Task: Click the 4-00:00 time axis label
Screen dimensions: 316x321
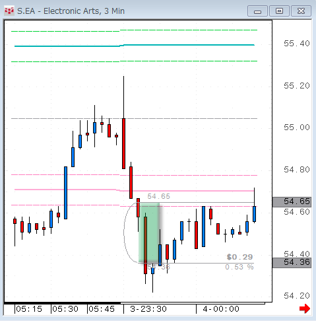Action: (221, 309)
